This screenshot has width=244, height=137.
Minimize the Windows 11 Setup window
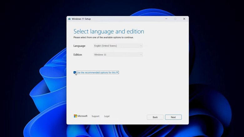166,19
